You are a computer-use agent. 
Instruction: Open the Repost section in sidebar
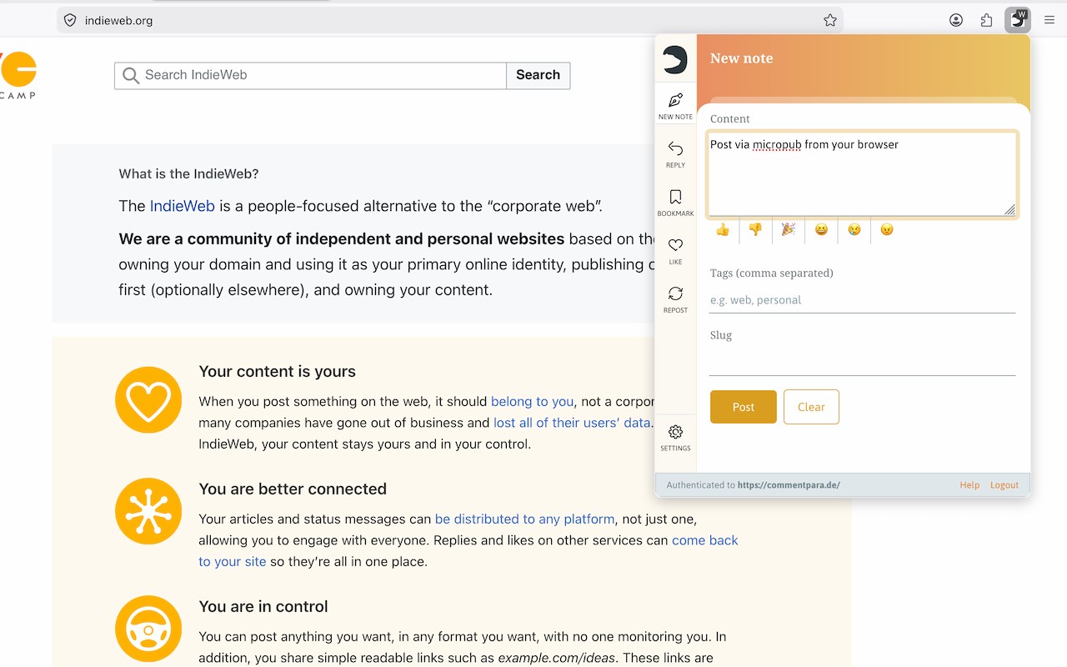click(675, 299)
